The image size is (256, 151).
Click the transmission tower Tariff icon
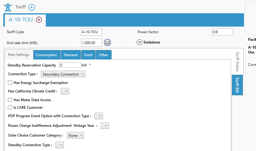pyautogui.click(x=8, y=7)
